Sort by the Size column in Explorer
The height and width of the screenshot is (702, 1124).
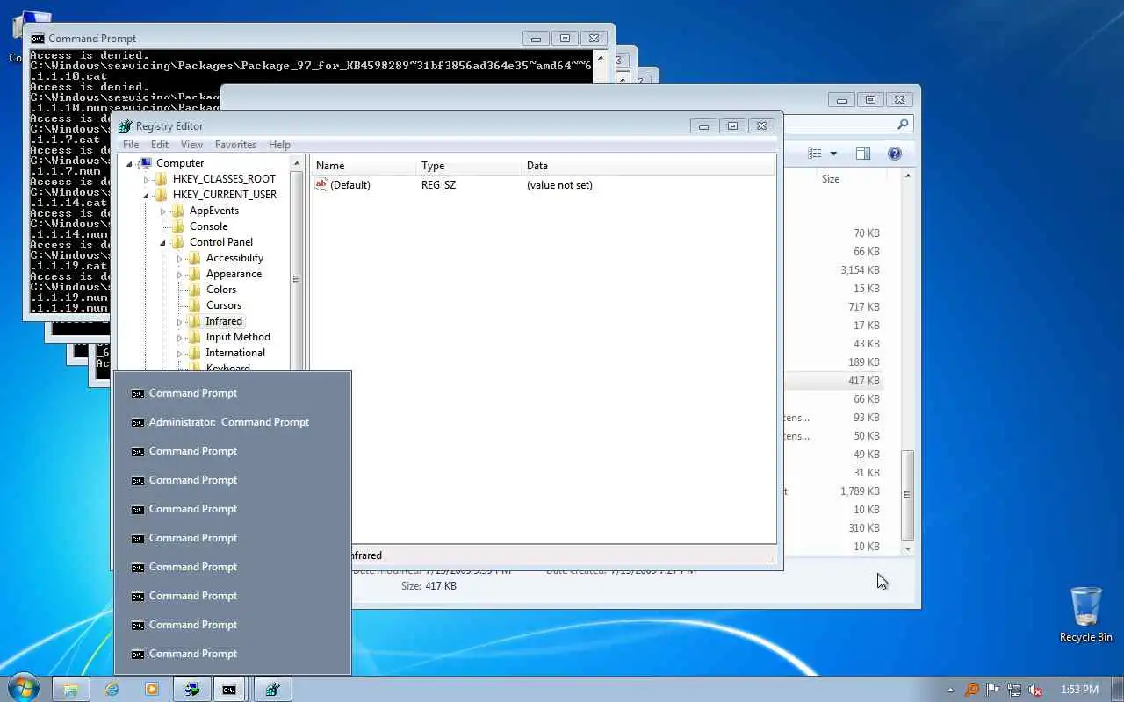tap(830, 179)
